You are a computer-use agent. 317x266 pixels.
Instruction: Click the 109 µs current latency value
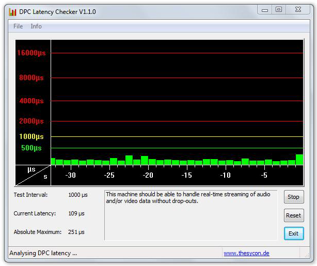[x=76, y=213]
